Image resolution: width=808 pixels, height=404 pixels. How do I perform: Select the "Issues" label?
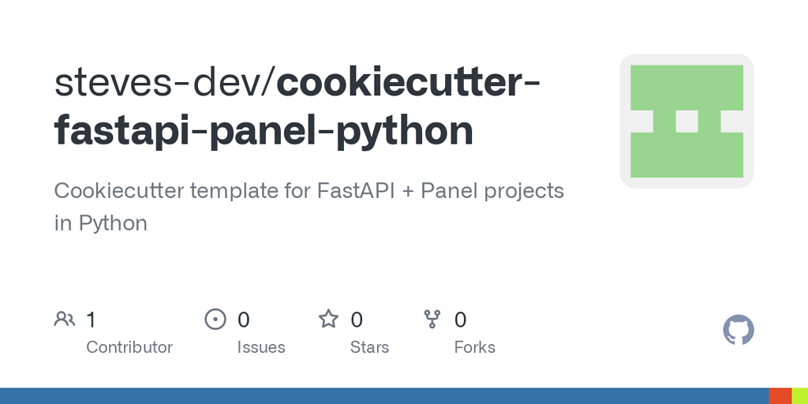[261, 347]
